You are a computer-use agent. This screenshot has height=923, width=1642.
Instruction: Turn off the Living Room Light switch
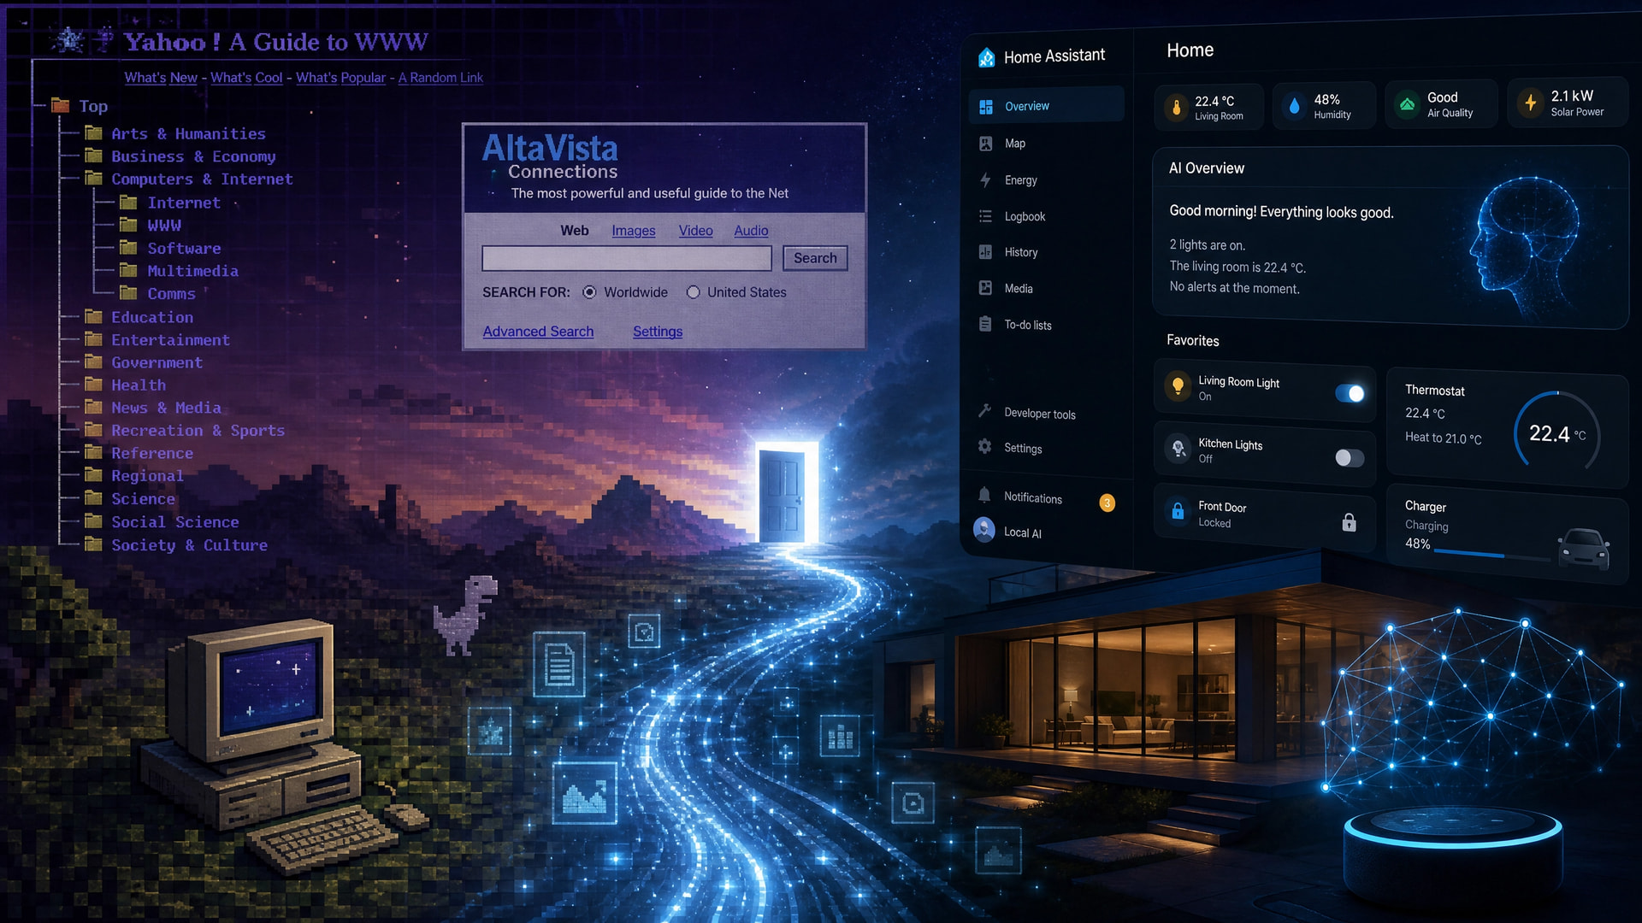click(1350, 393)
